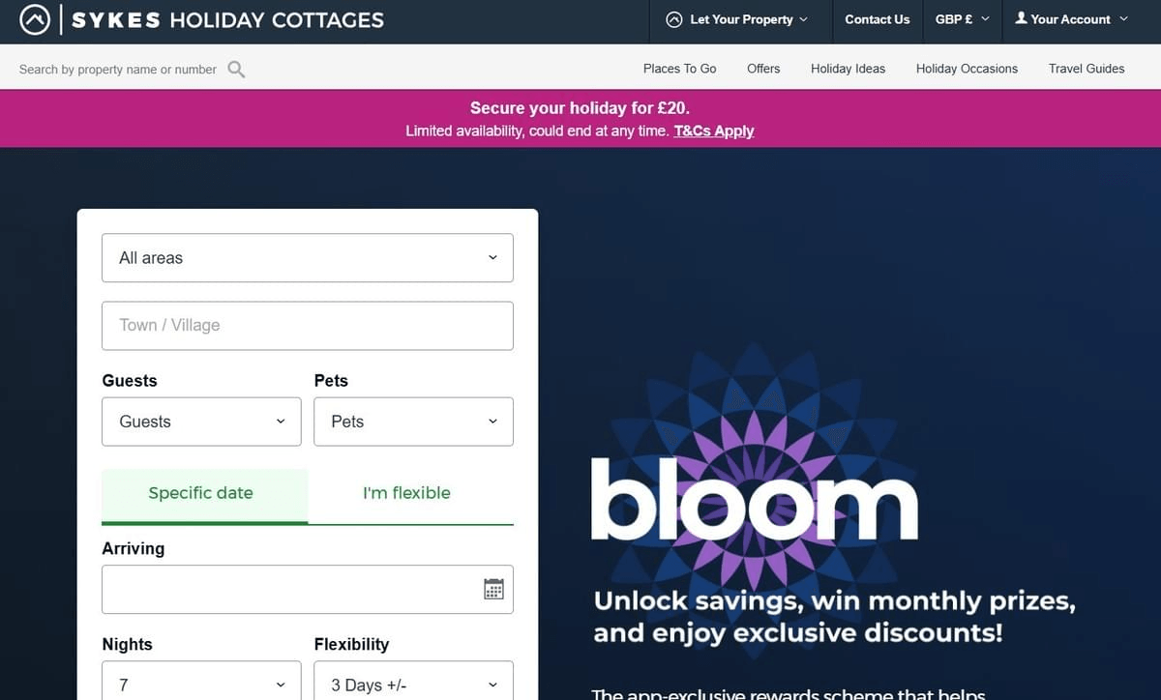
Task: Click the Contact Us link
Action: [877, 19]
